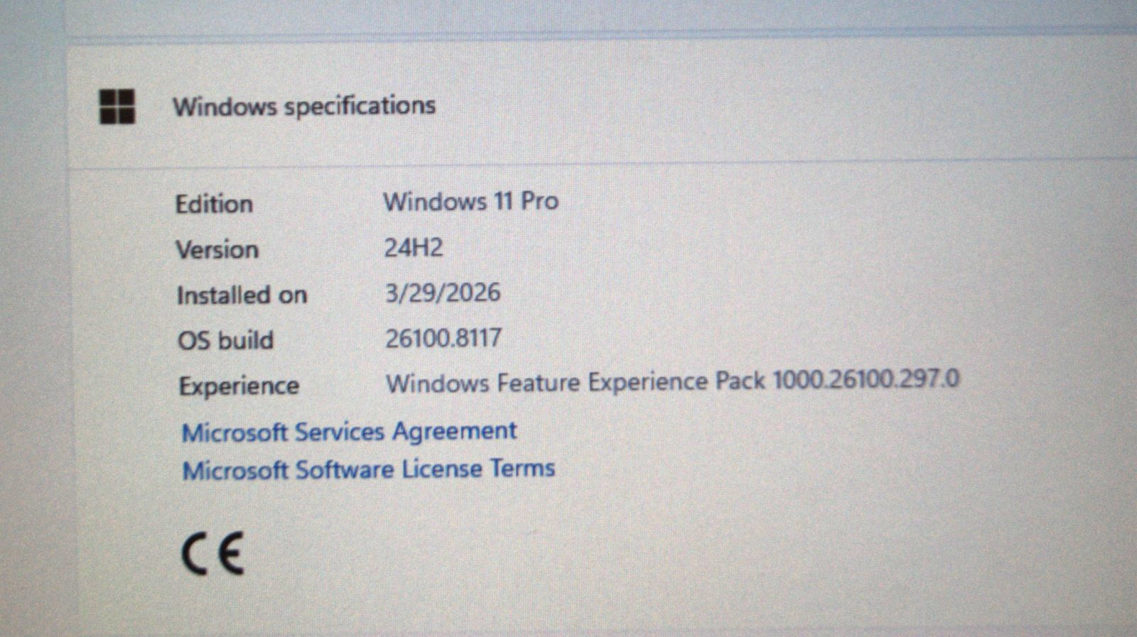Click the Windows specifications section header

click(x=304, y=107)
